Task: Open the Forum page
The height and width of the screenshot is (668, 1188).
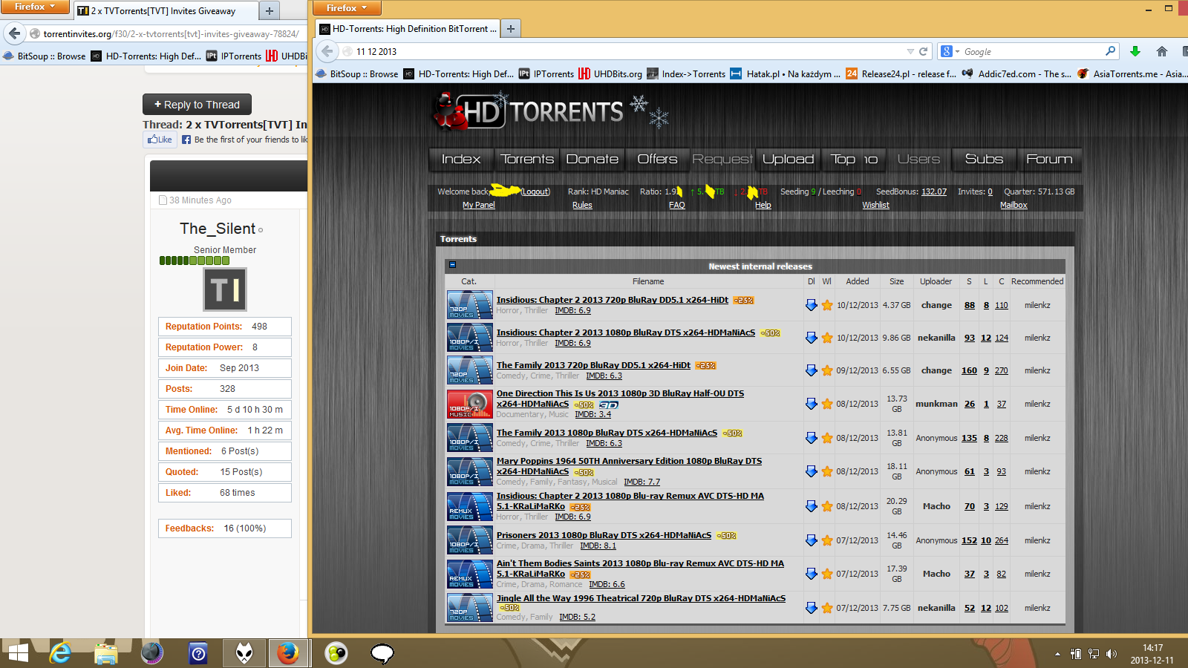Action: tap(1049, 159)
